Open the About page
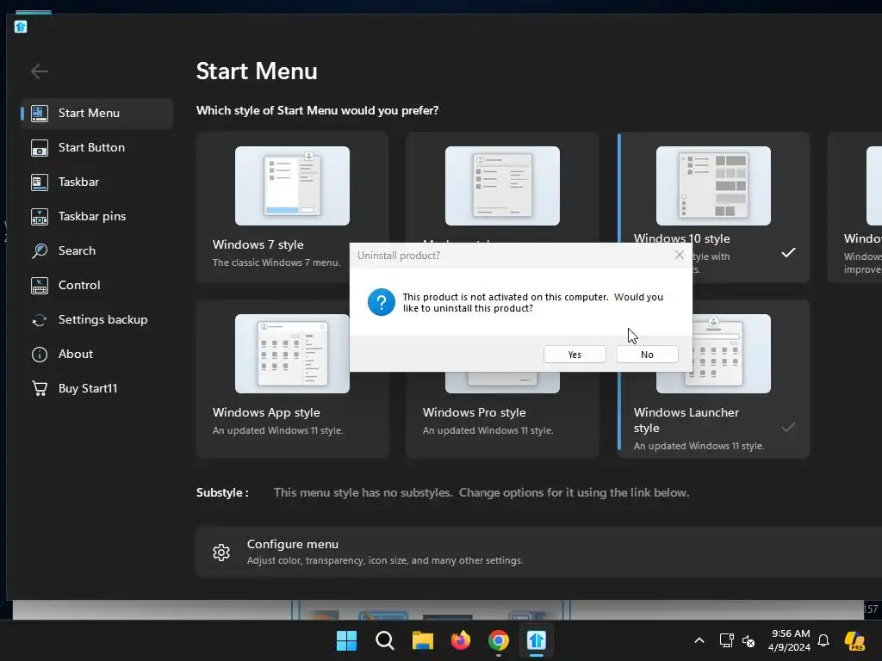 [96, 354]
